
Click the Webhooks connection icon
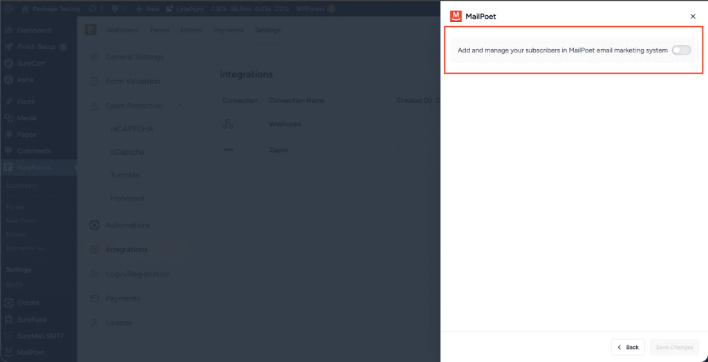pyautogui.click(x=227, y=124)
